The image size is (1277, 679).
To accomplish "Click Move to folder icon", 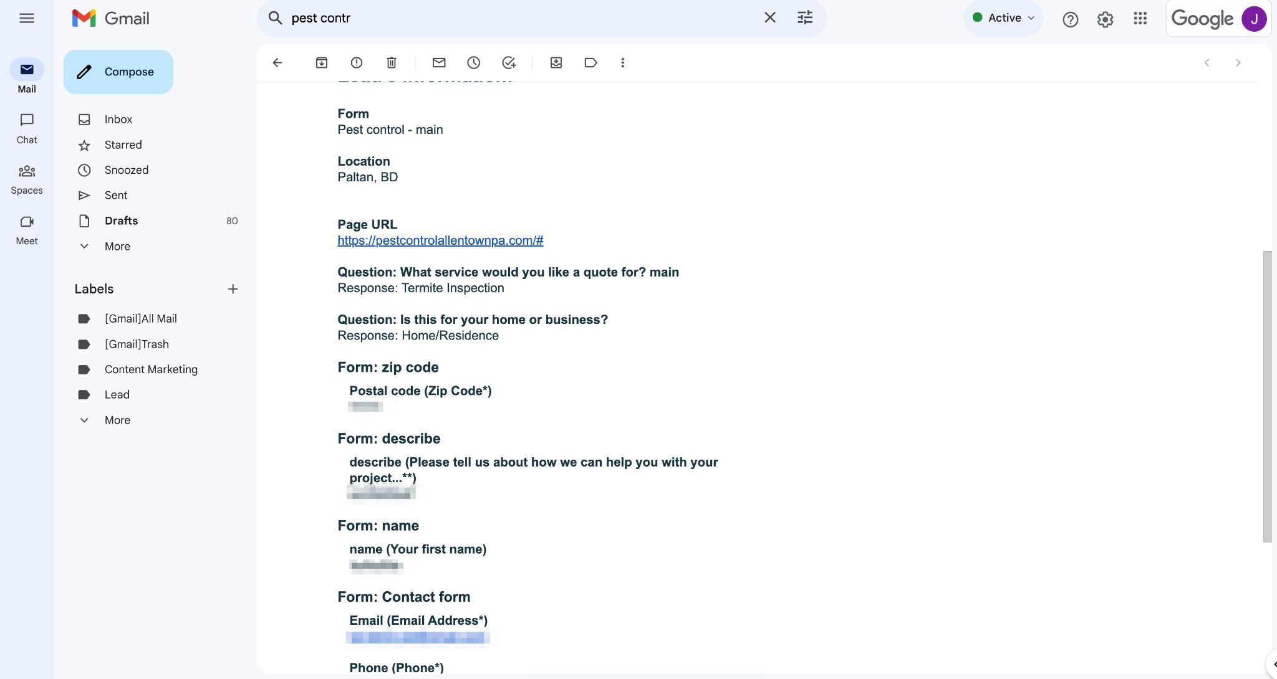I will pyautogui.click(x=556, y=62).
